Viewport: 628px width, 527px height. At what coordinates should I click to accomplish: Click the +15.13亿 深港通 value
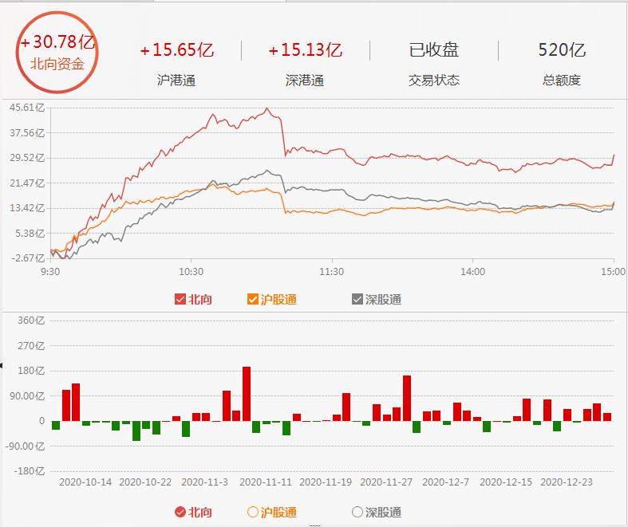[x=305, y=50]
